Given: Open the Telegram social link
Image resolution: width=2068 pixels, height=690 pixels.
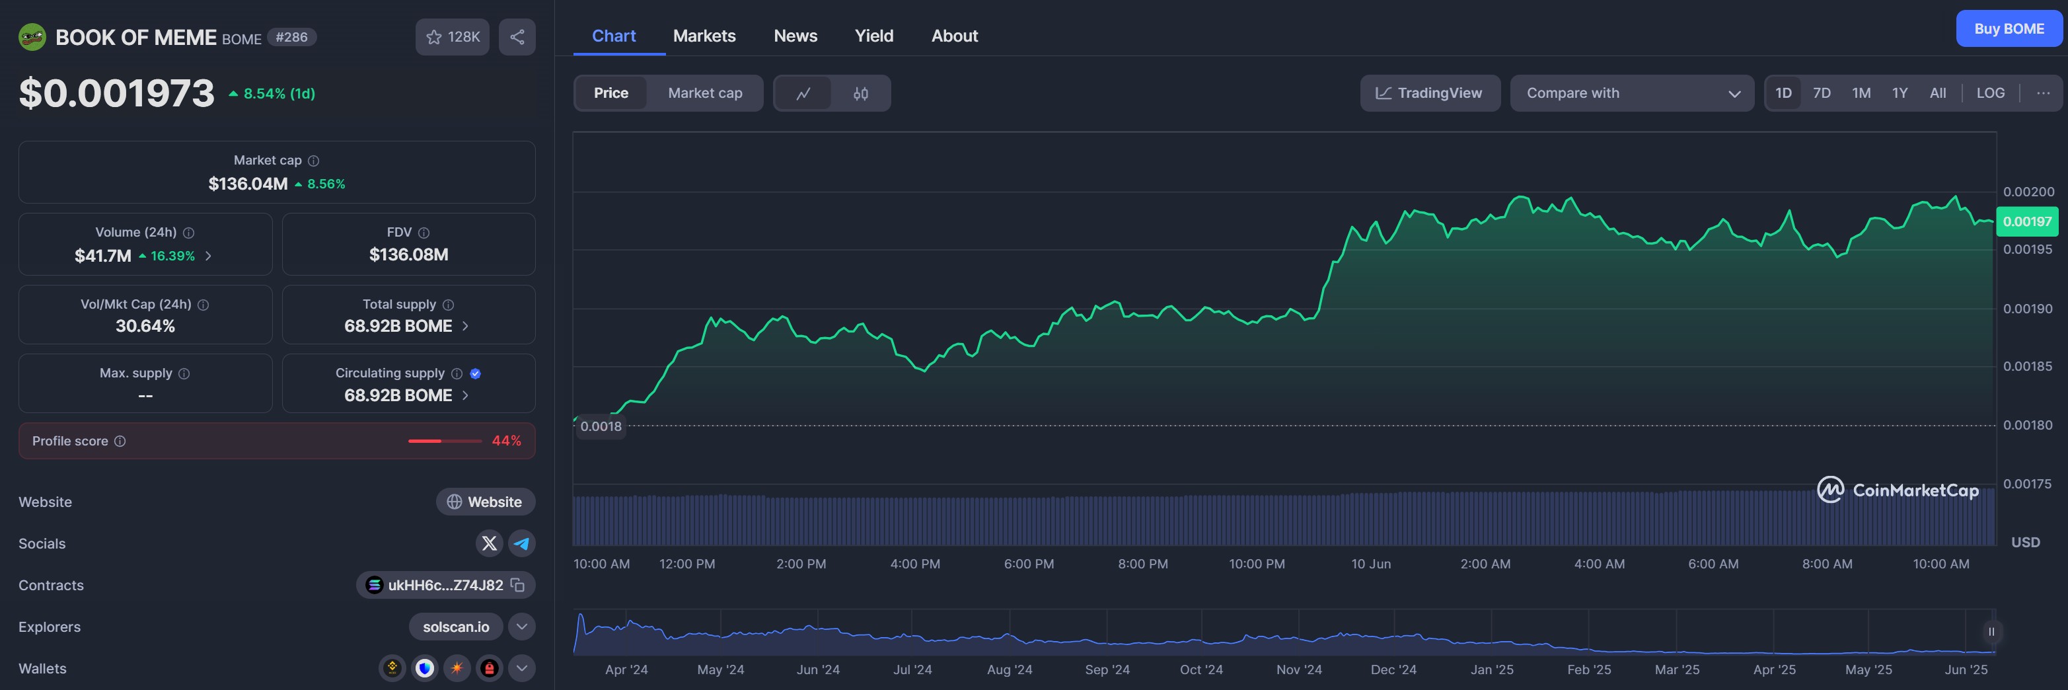Looking at the screenshot, I should pyautogui.click(x=522, y=544).
